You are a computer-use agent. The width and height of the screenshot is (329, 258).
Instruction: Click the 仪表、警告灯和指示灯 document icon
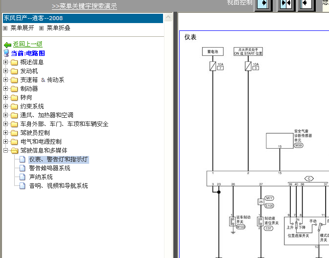pyautogui.click(x=23, y=159)
